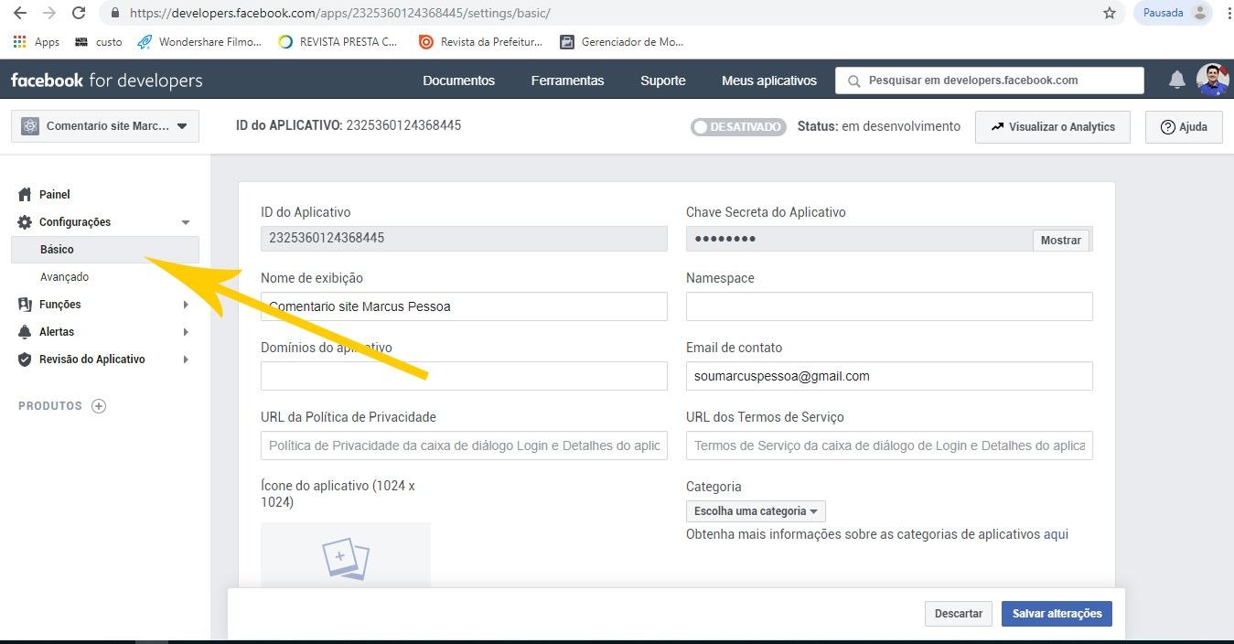The width and height of the screenshot is (1234, 644).
Task: Click the Nome de exibição field
Action: 464,306
